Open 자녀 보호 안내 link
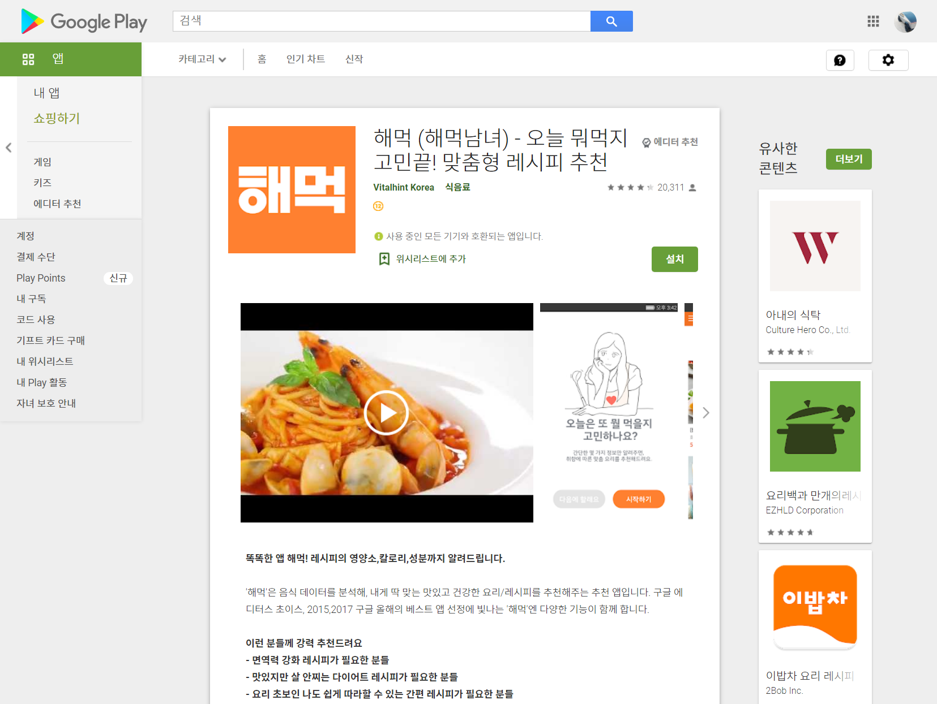 pos(46,404)
